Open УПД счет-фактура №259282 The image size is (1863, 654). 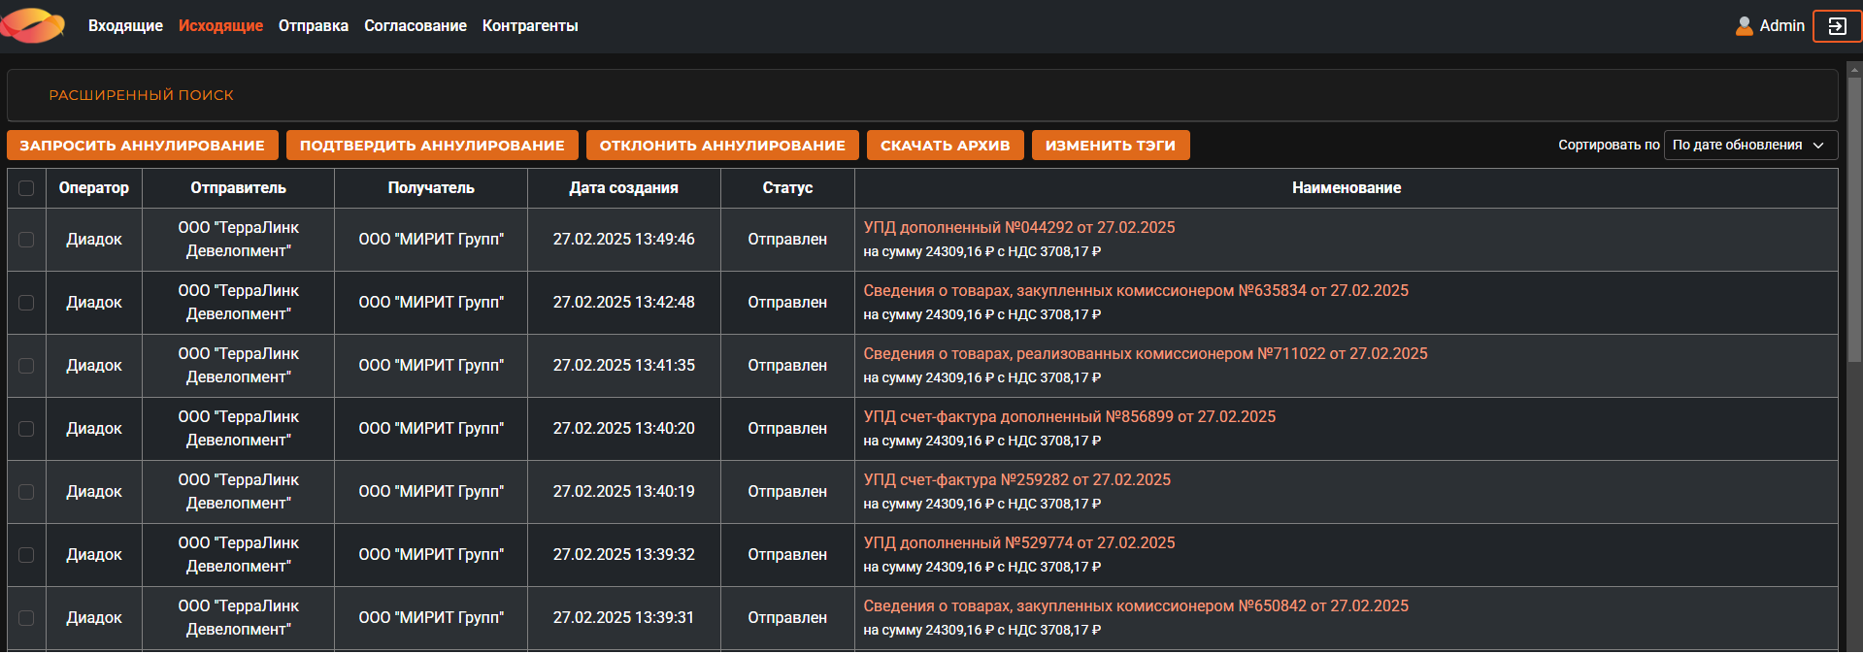pyautogui.click(x=1017, y=479)
